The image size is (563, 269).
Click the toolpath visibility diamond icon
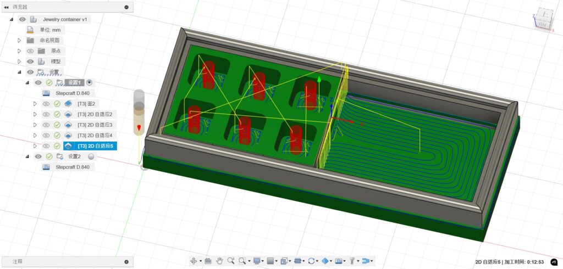click(x=325, y=261)
